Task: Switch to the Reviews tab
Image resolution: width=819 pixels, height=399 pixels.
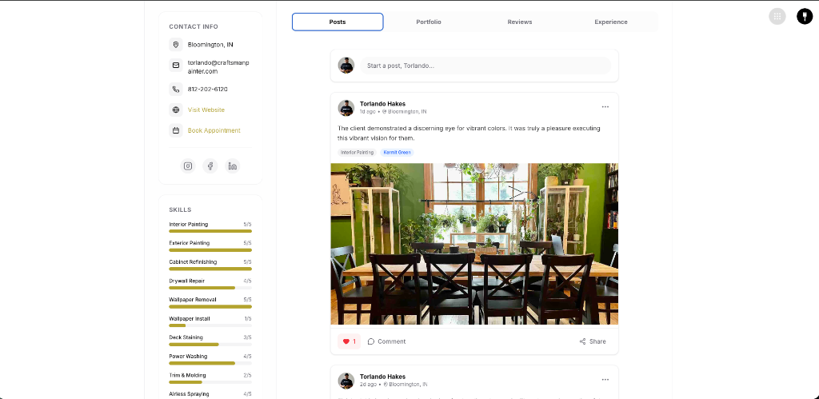Action: 520,22
